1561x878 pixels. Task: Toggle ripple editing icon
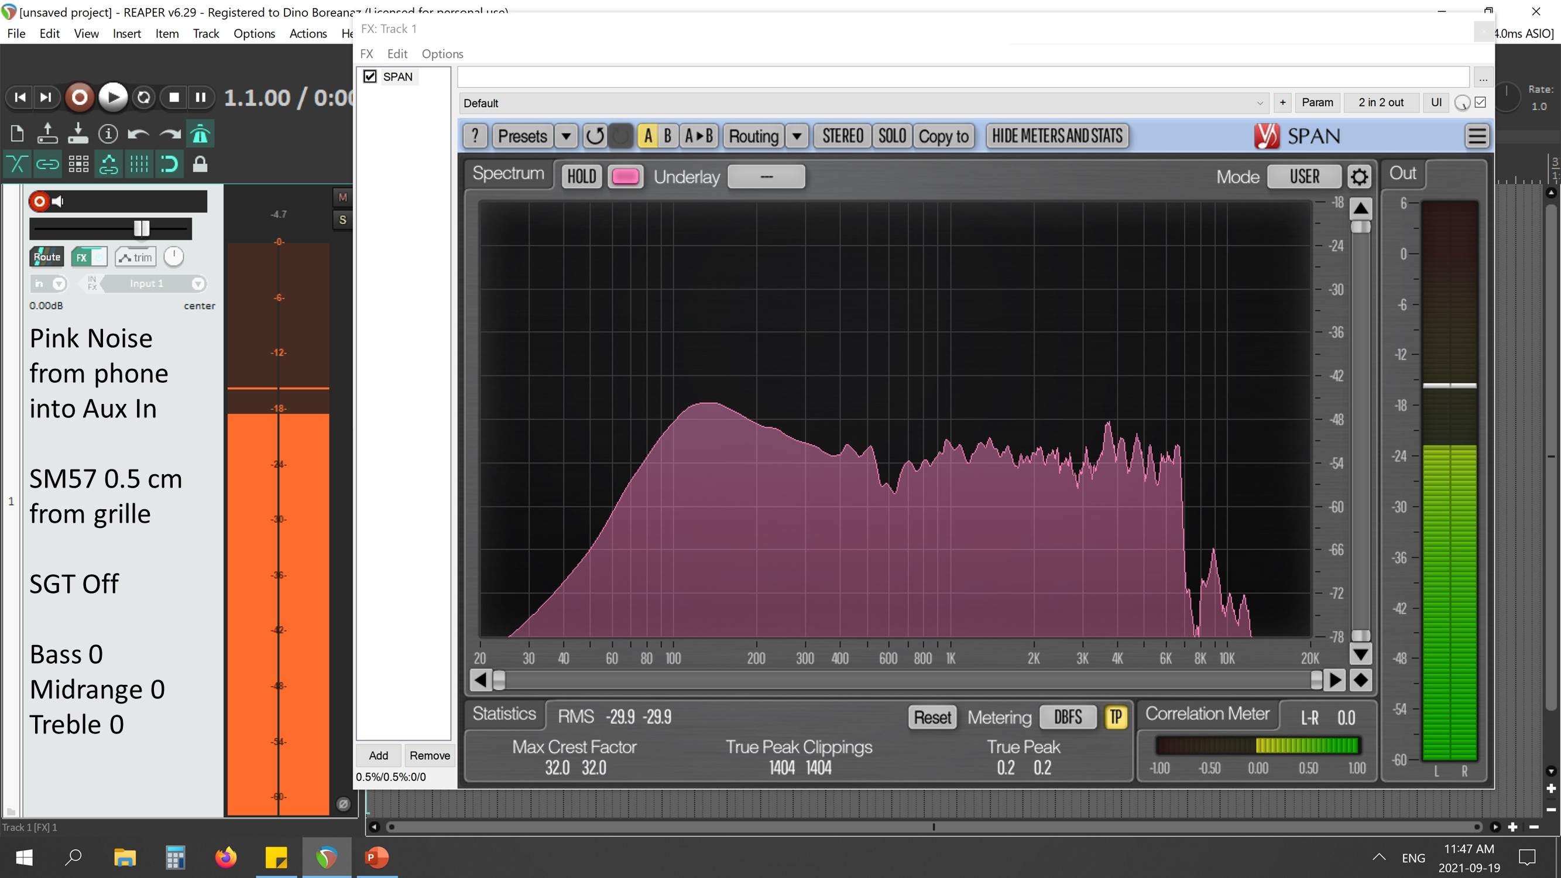coord(108,164)
